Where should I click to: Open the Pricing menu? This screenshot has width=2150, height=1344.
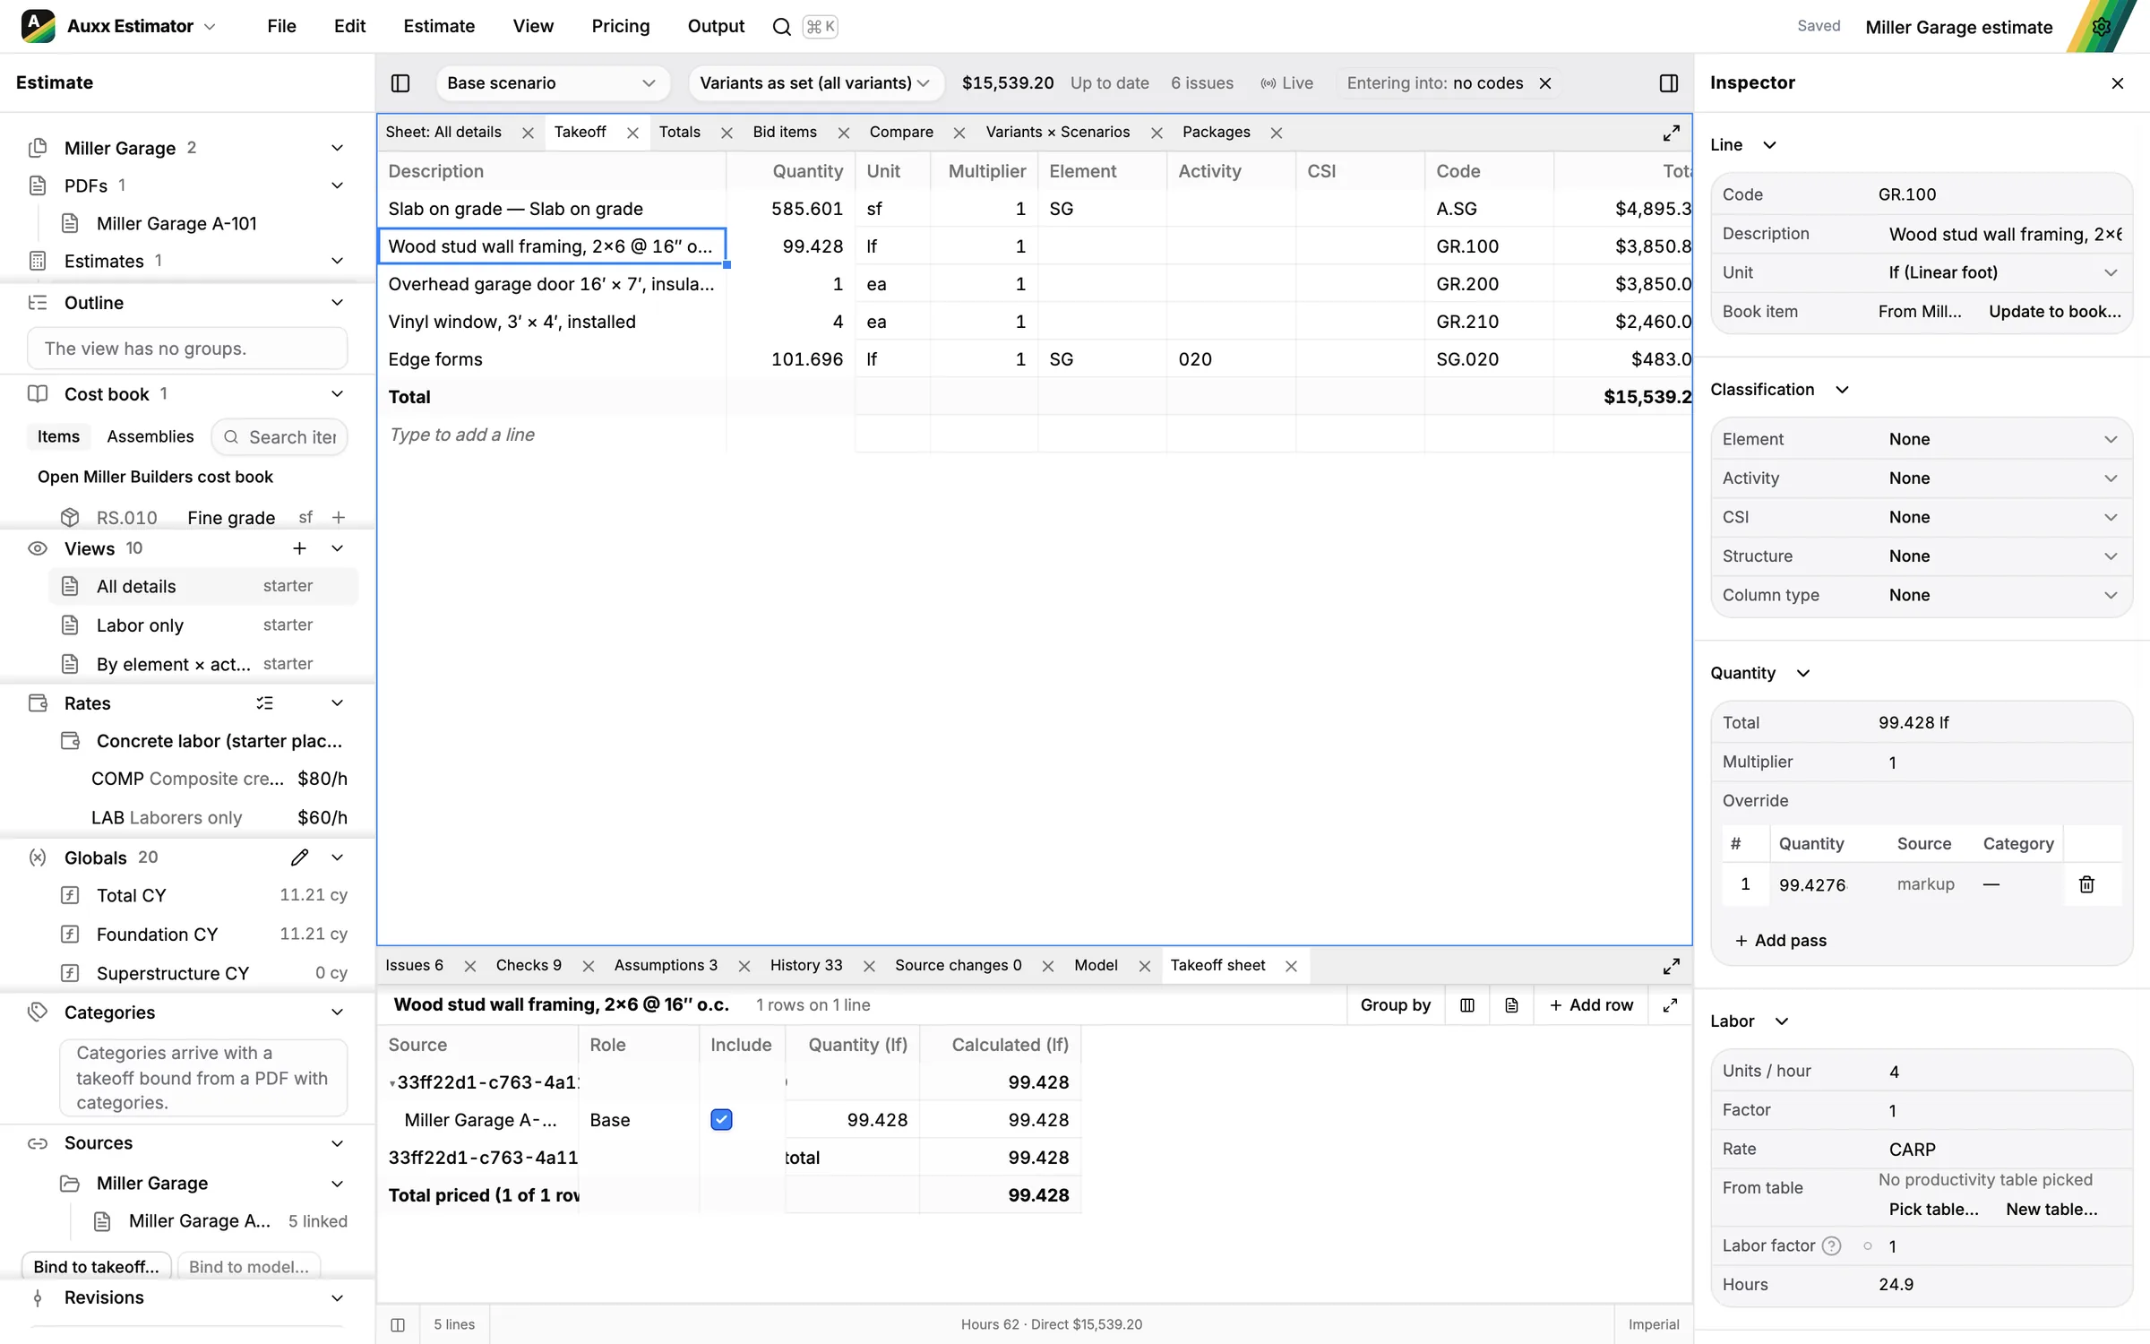(x=620, y=27)
